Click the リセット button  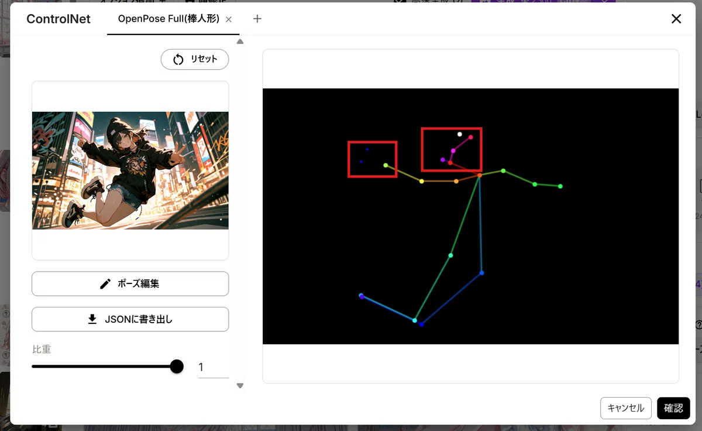coord(195,59)
